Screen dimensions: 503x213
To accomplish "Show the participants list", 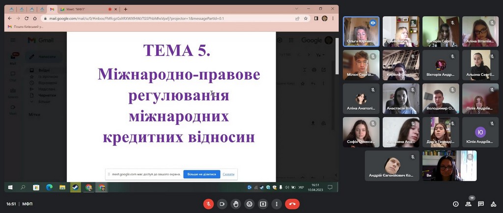I will point(468,204).
